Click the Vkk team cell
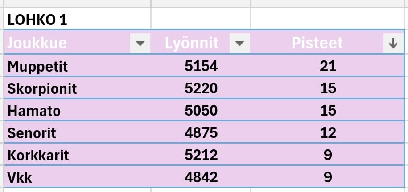 pyautogui.click(x=20, y=177)
